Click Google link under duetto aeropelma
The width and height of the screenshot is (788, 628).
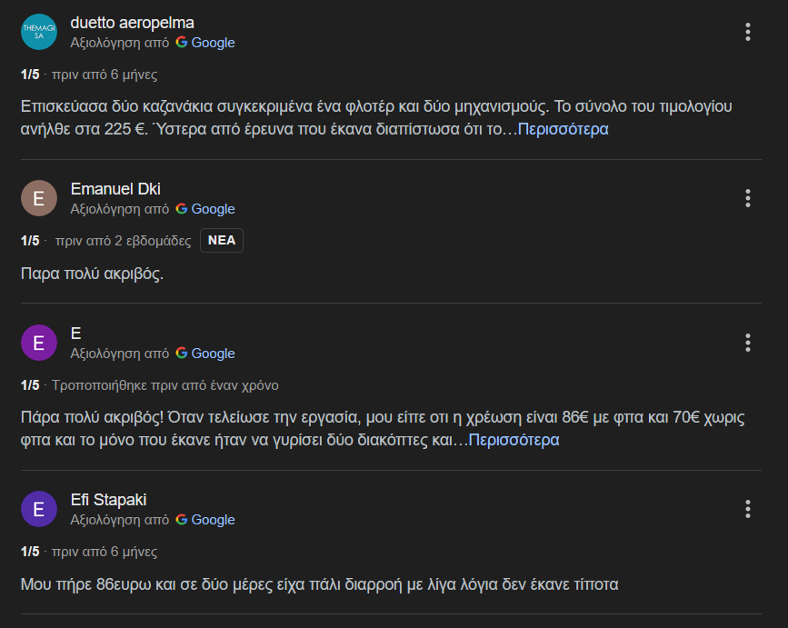click(x=213, y=43)
